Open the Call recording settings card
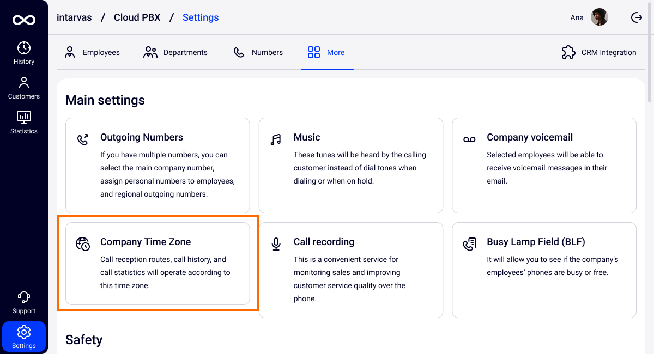 [350, 270]
